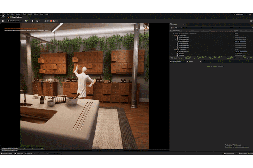Open the Edit BP_OwlLiveCam blueprint link
253x168 pixels.
pos(241,51)
